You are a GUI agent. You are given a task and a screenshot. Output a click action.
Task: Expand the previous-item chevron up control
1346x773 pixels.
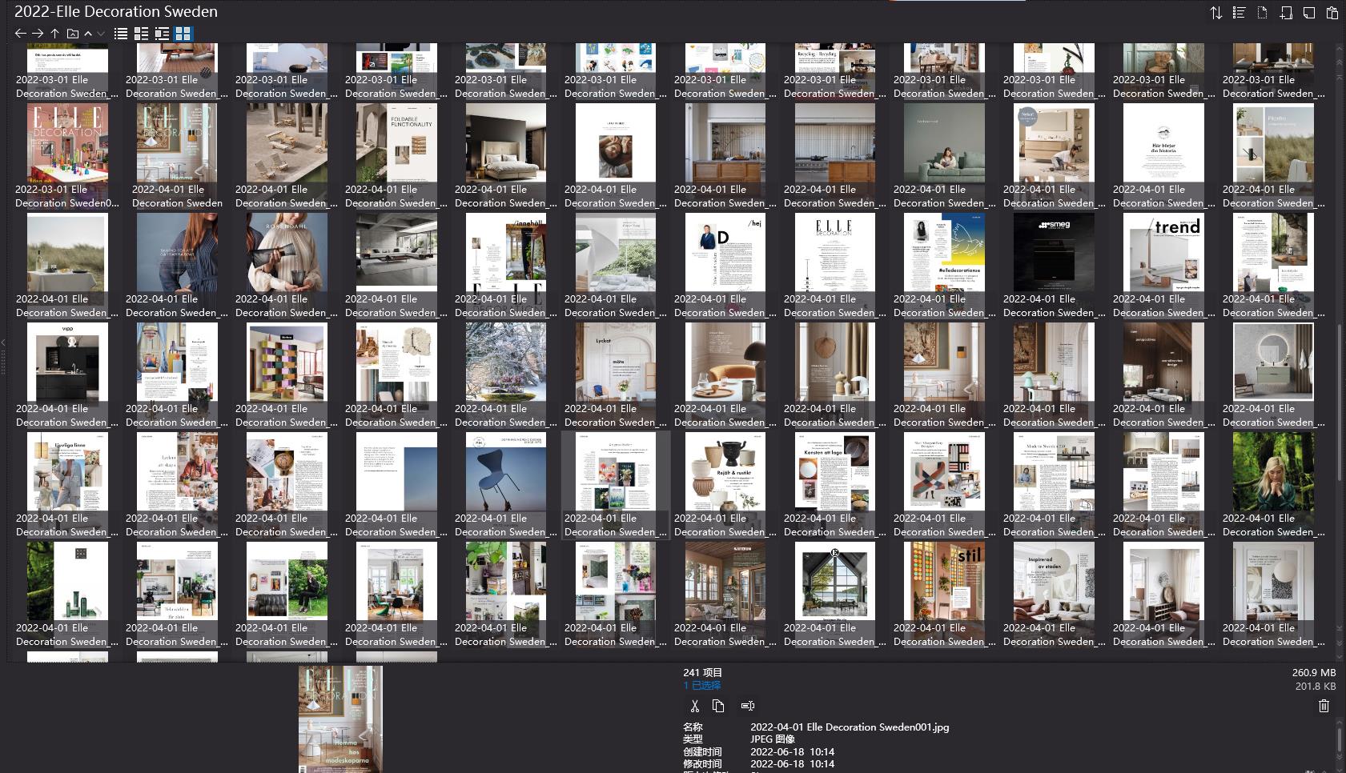87,34
